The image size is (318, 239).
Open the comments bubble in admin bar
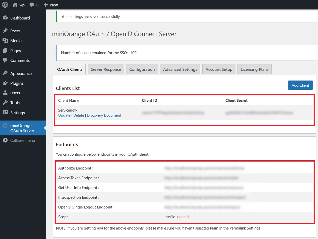[32, 5]
